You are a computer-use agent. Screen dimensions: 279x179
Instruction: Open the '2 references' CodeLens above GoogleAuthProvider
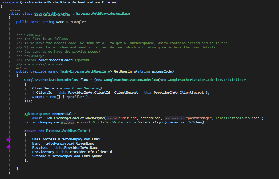[14, 11]
